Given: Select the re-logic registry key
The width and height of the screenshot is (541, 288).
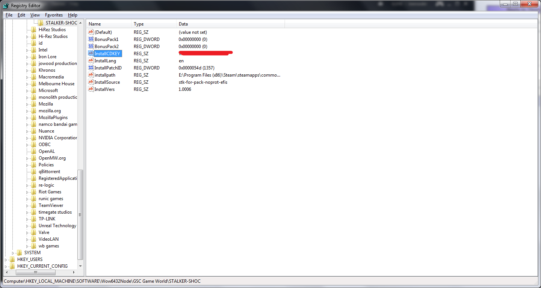Looking at the screenshot, I should 46,185.
